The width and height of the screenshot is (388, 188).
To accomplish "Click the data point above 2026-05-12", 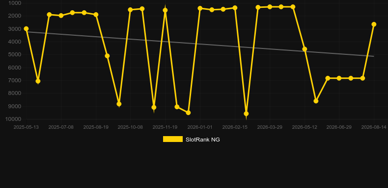I will click(305, 49).
